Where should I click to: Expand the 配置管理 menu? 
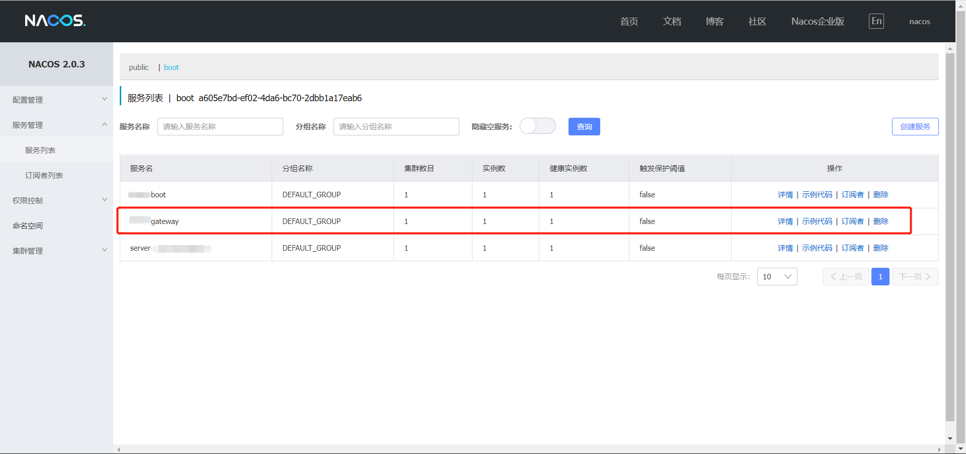pos(56,100)
